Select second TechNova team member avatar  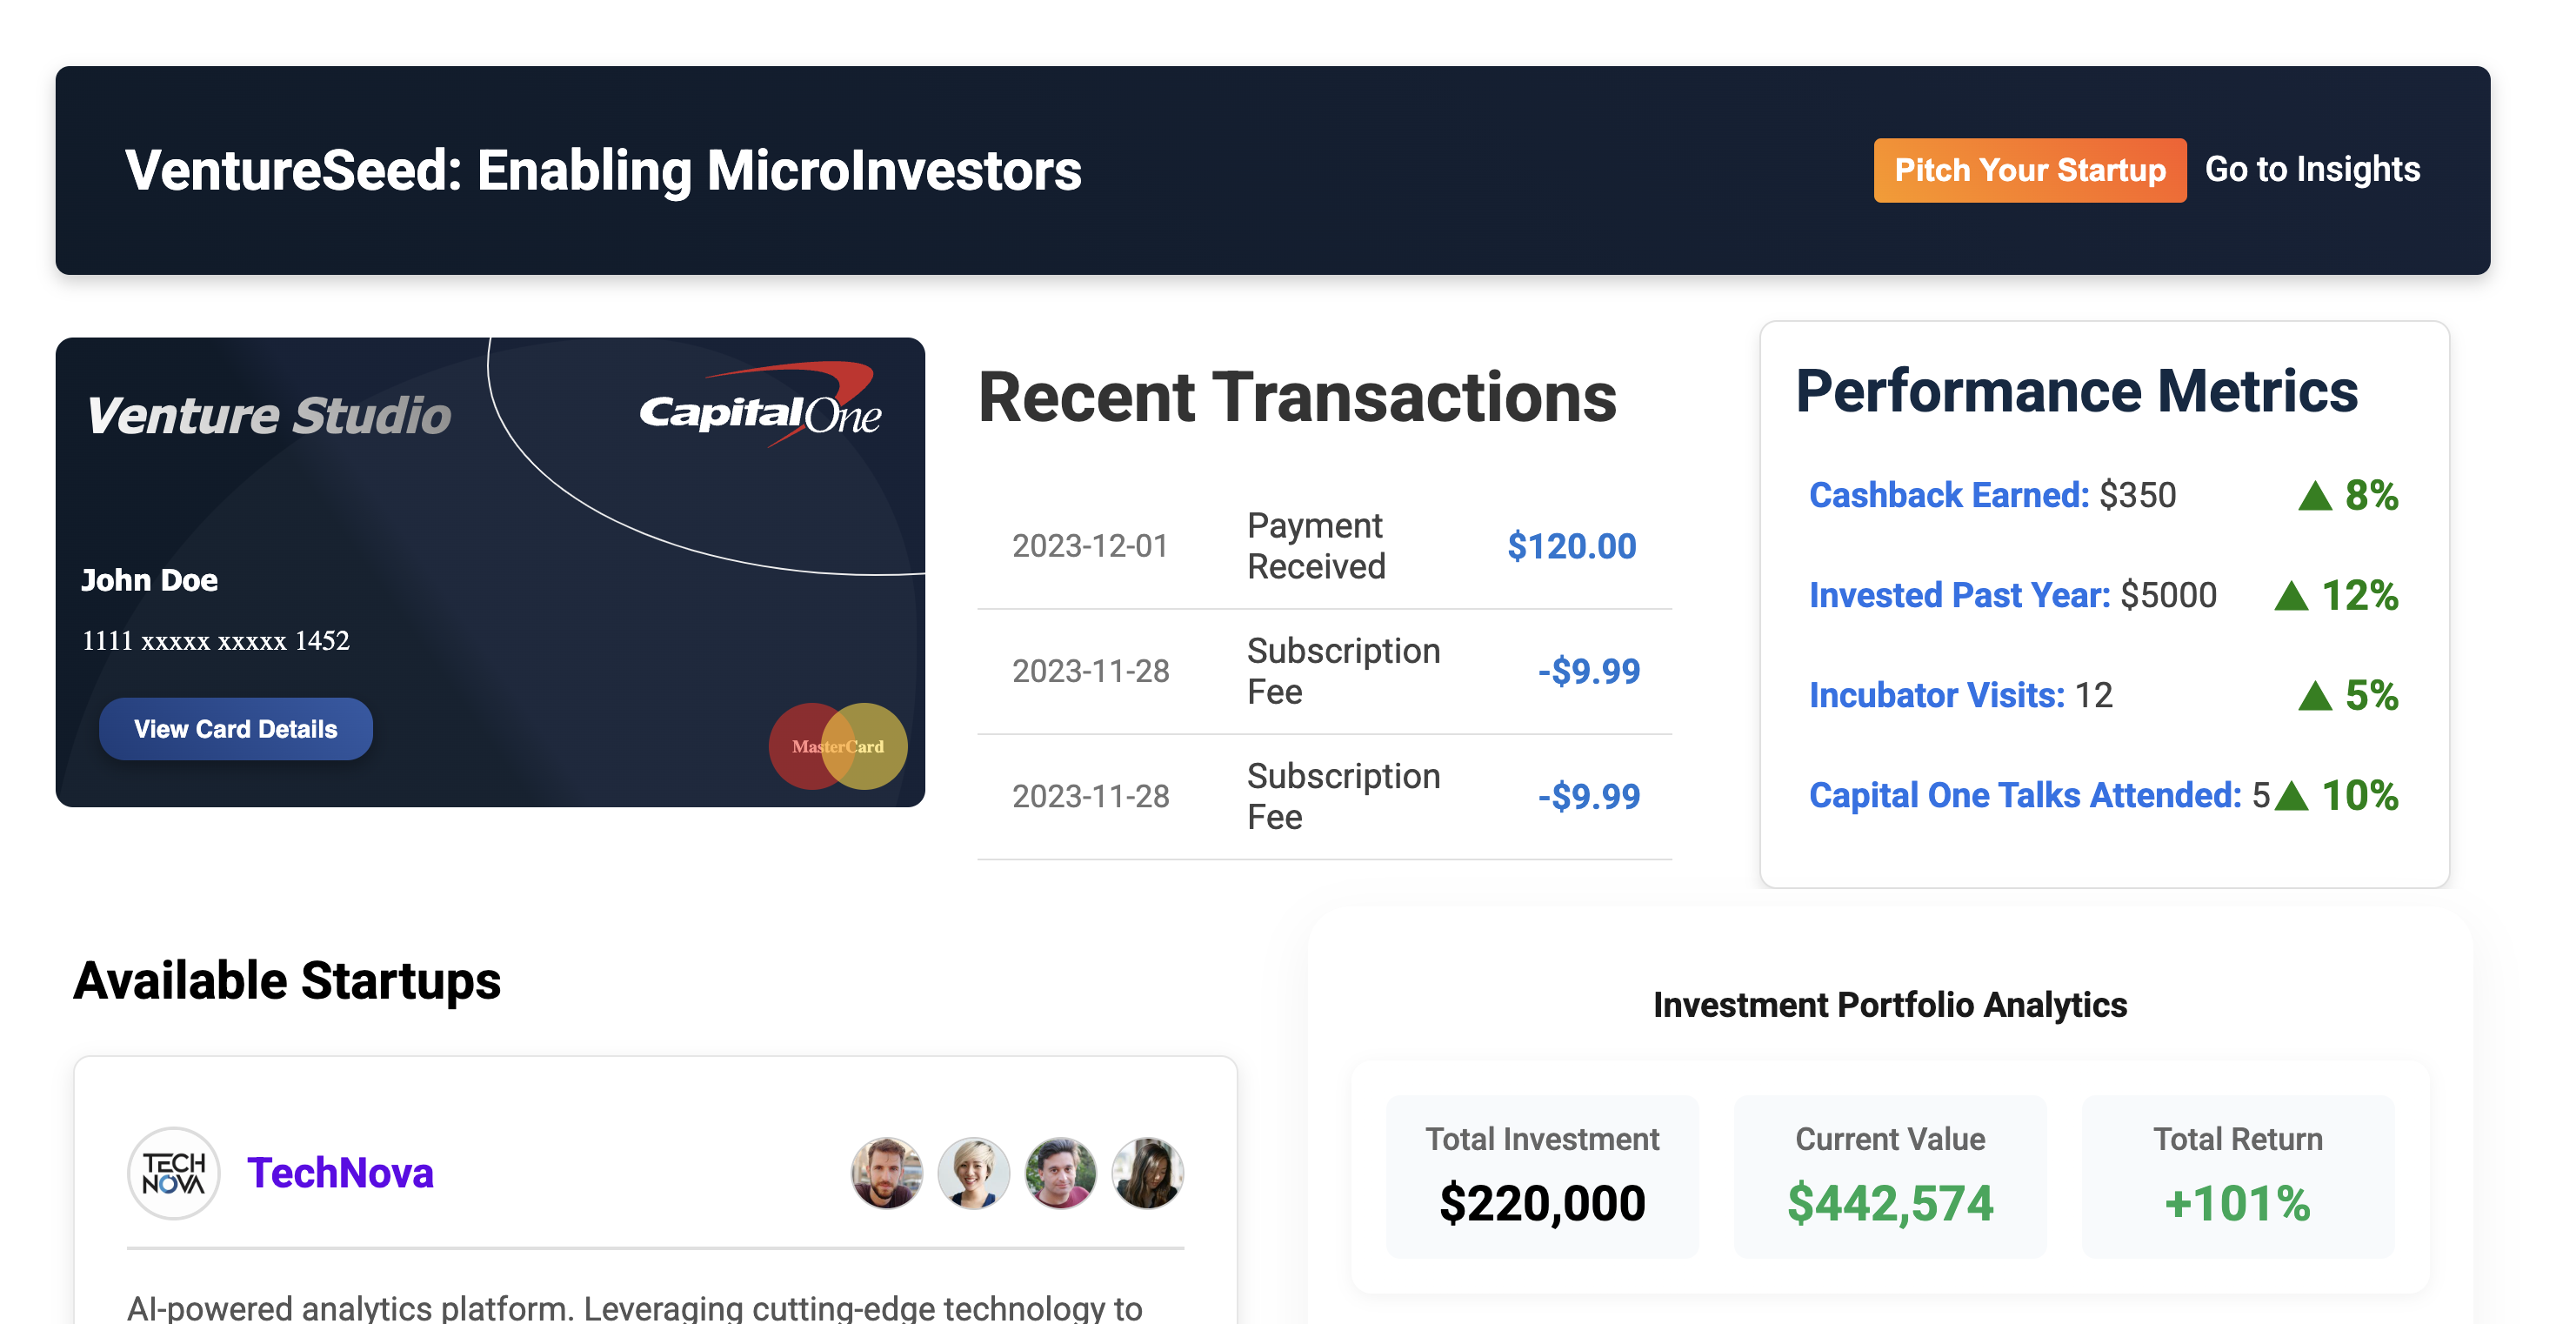pos(973,1173)
